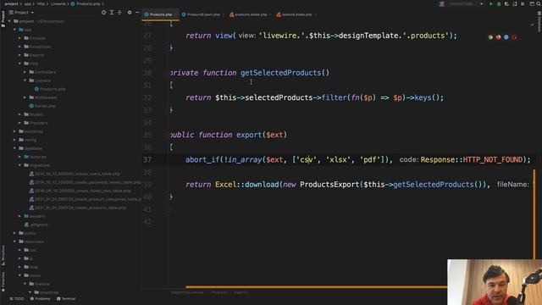Click the search magnifier icon at top right

click(x=539, y=3)
